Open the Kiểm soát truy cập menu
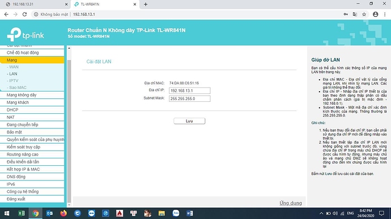 click(32, 147)
